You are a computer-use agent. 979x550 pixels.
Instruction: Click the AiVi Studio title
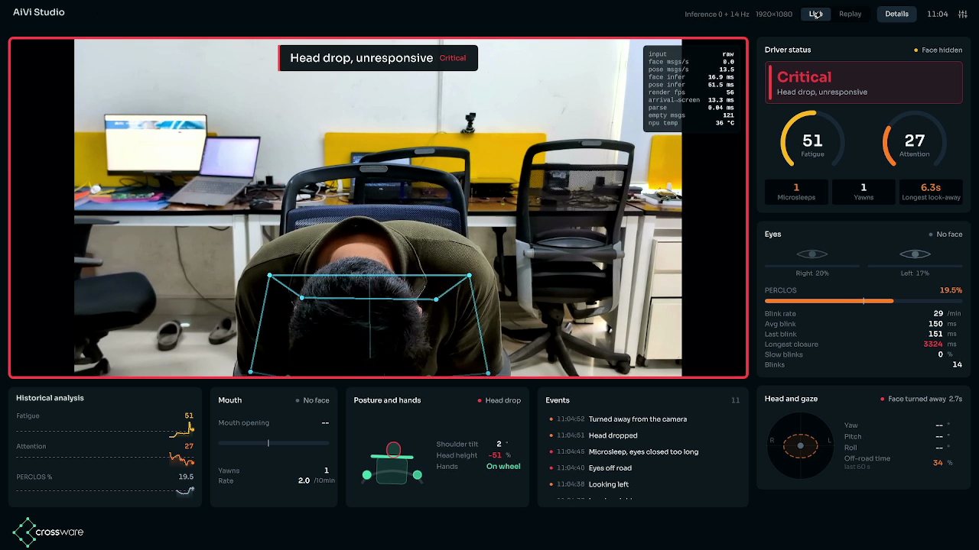tap(39, 12)
